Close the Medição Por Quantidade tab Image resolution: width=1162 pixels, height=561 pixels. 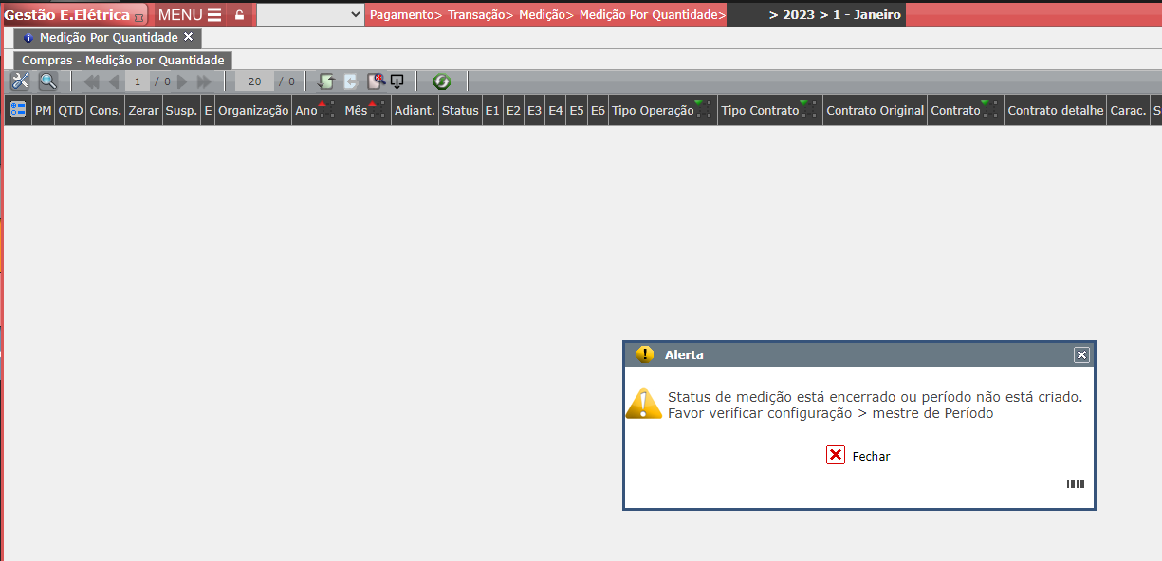(188, 37)
